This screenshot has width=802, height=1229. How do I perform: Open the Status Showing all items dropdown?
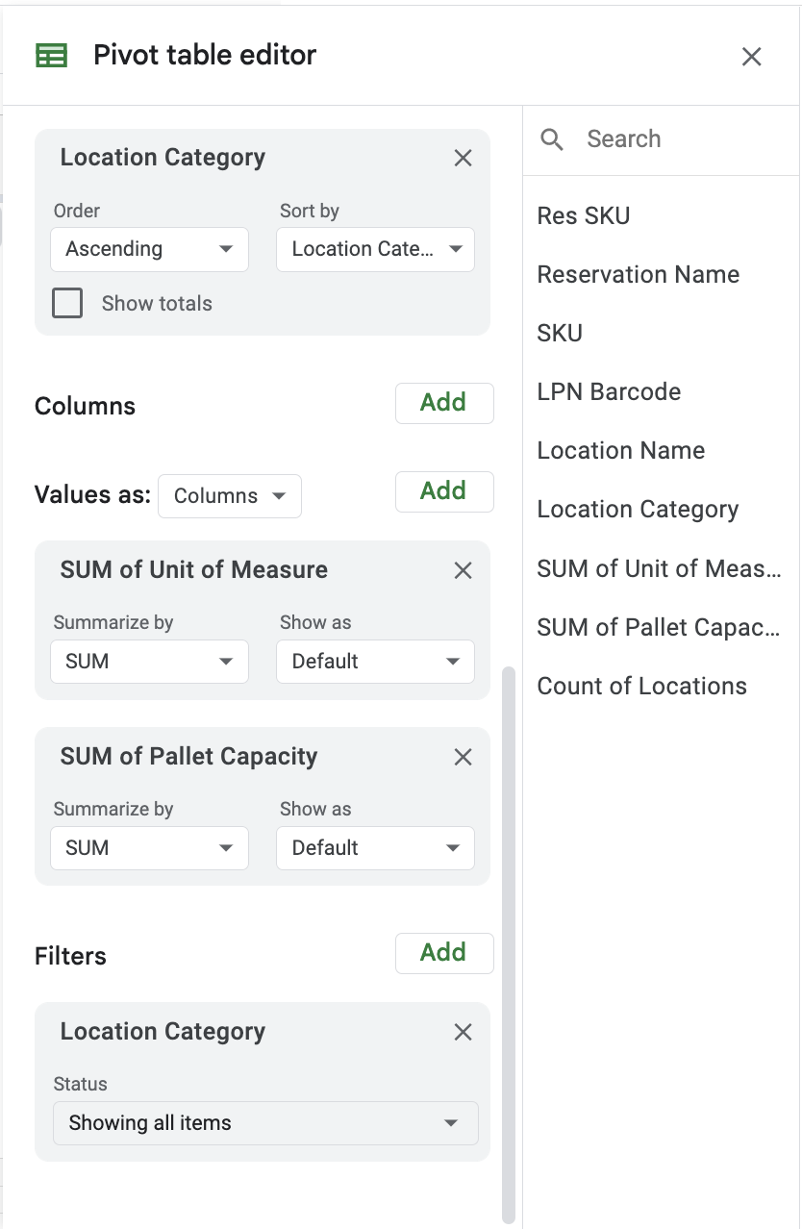point(264,1122)
